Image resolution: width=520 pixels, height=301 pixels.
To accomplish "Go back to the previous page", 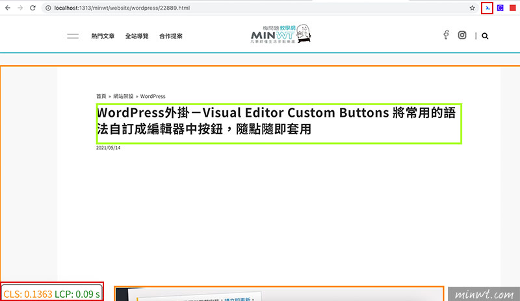I will (x=8, y=8).
